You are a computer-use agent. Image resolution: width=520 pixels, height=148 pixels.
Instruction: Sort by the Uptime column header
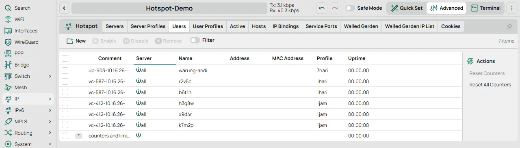[357, 58]
